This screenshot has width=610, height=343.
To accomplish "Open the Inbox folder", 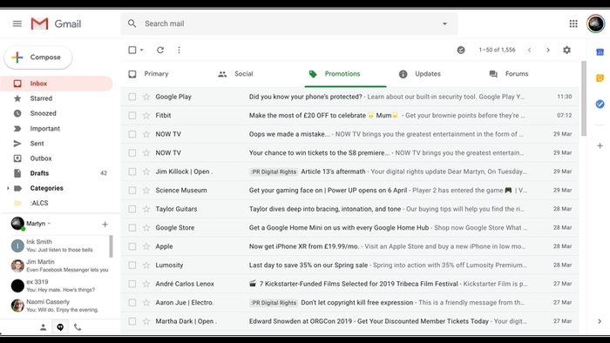I will coord(57,84).
